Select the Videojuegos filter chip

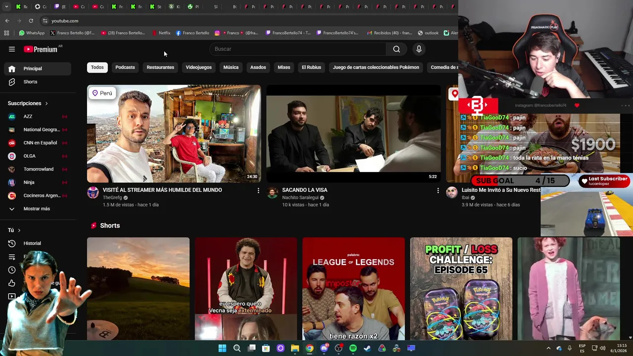pos(199,67)
